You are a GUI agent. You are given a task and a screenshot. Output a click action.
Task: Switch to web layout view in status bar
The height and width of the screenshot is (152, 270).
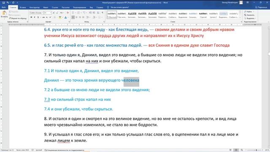pyautogui.click(x=242, y=150)
